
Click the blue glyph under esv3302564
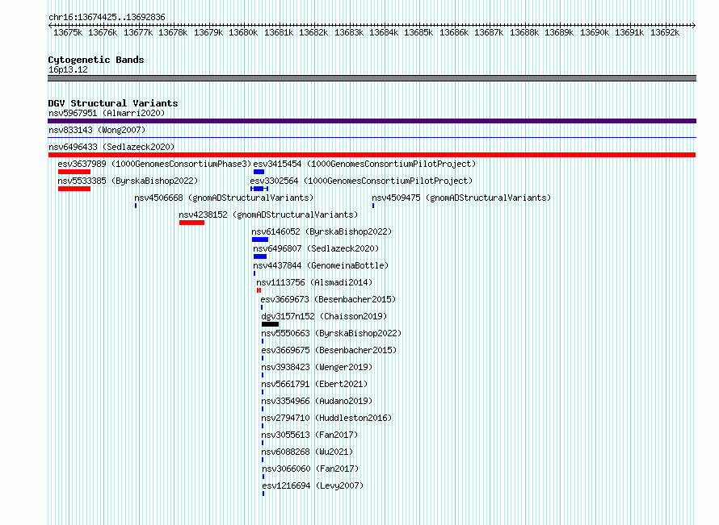[x=259, y=189]
